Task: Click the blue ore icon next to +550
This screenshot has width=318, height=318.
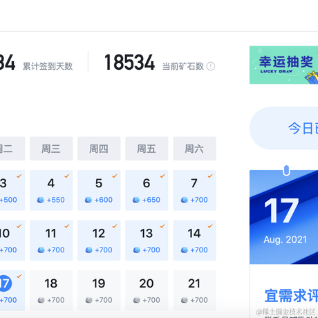Action: [41, 200]
